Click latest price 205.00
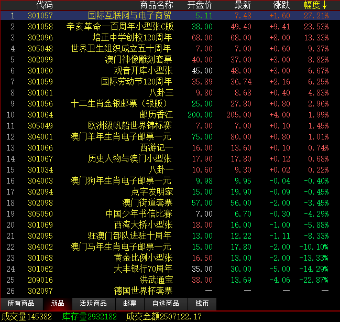 pos(239,115)
